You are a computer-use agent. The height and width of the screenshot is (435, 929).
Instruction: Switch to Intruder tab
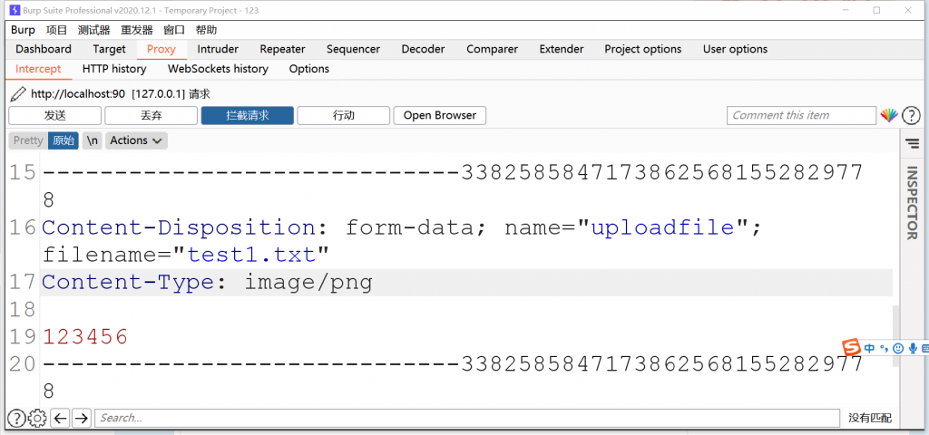coord(218,49)
